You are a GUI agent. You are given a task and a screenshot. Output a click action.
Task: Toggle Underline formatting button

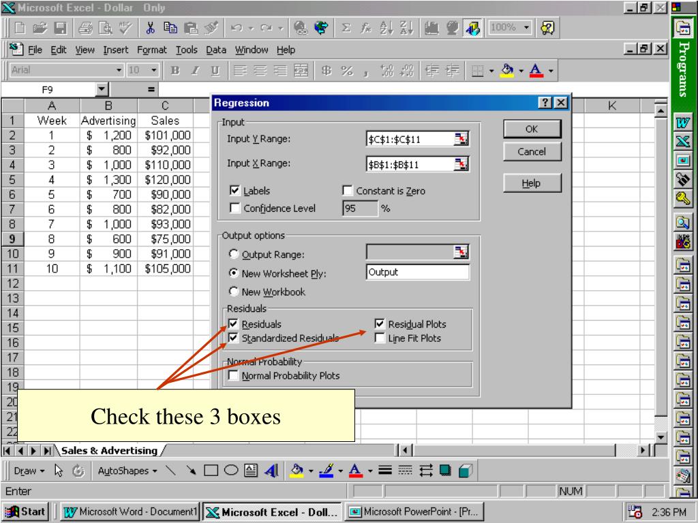coord(215,70)
